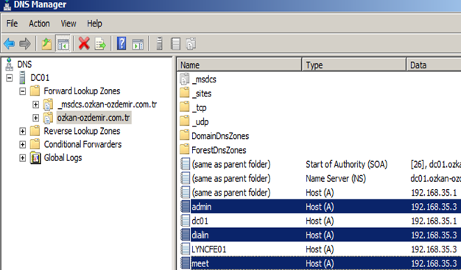Click the New Server toolbar icon
The height and width of the screenshot is (270, 461).
click(x=159, y=44)
